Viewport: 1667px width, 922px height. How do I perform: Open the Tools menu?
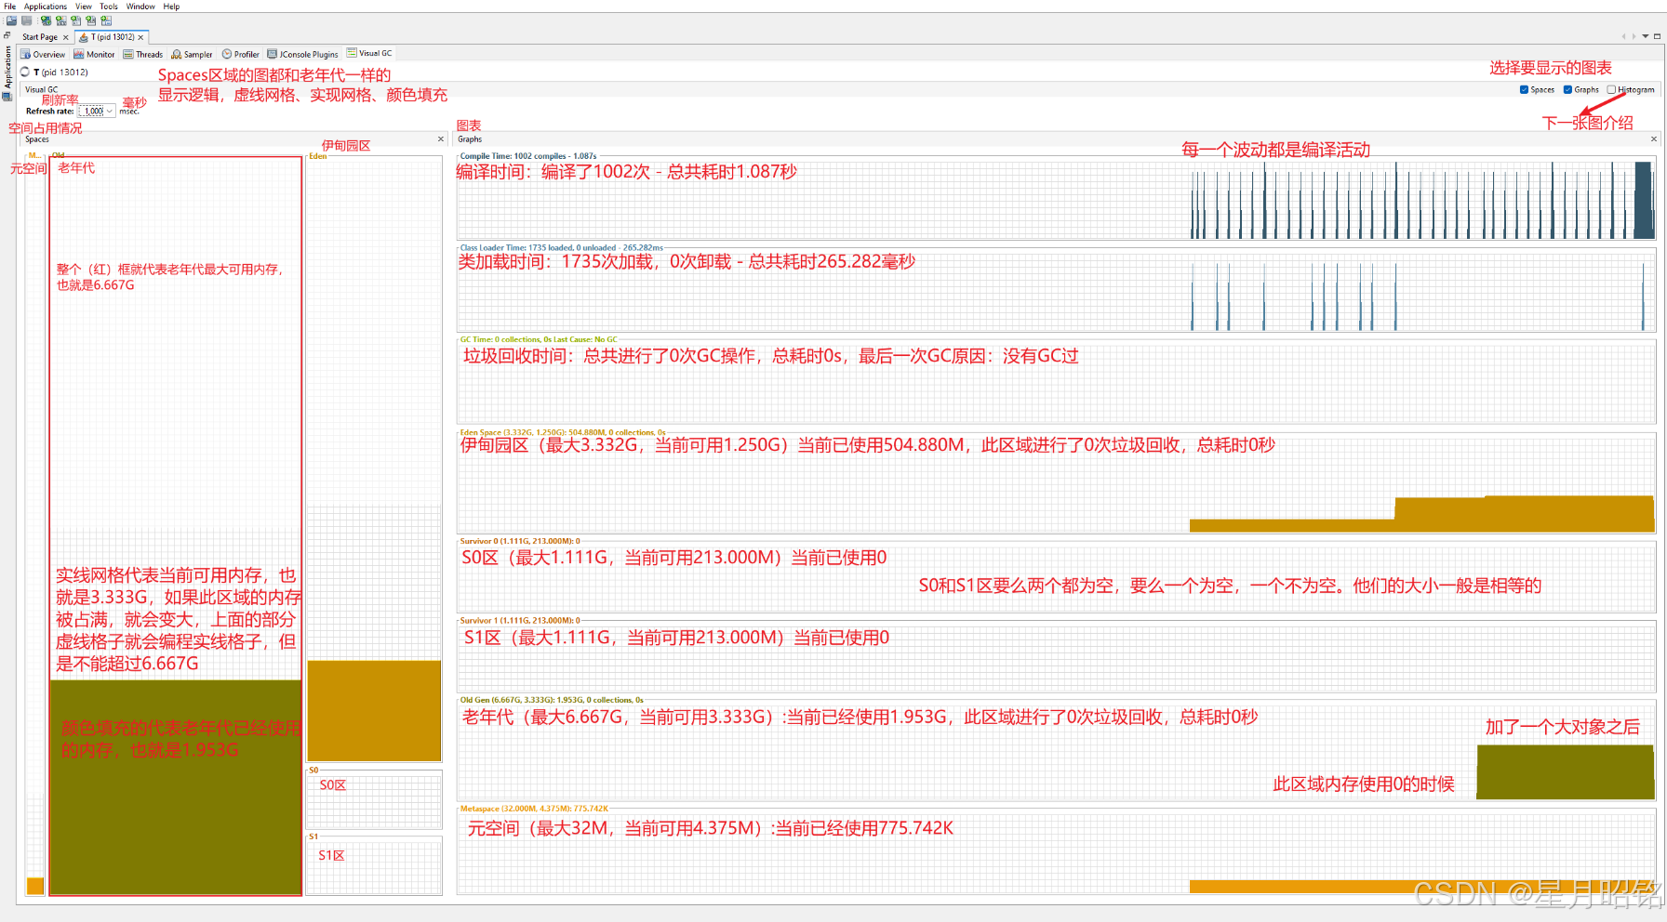coord(109,7)
